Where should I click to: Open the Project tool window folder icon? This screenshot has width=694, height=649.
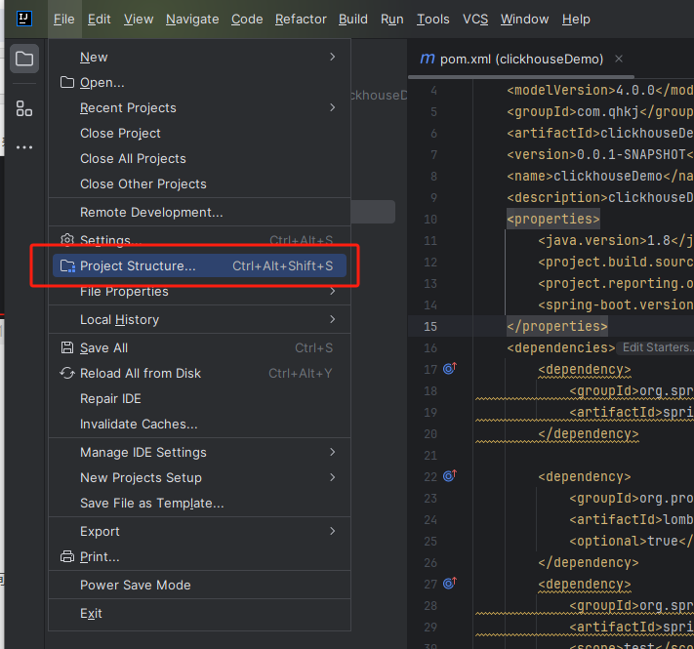coord(24,59)
